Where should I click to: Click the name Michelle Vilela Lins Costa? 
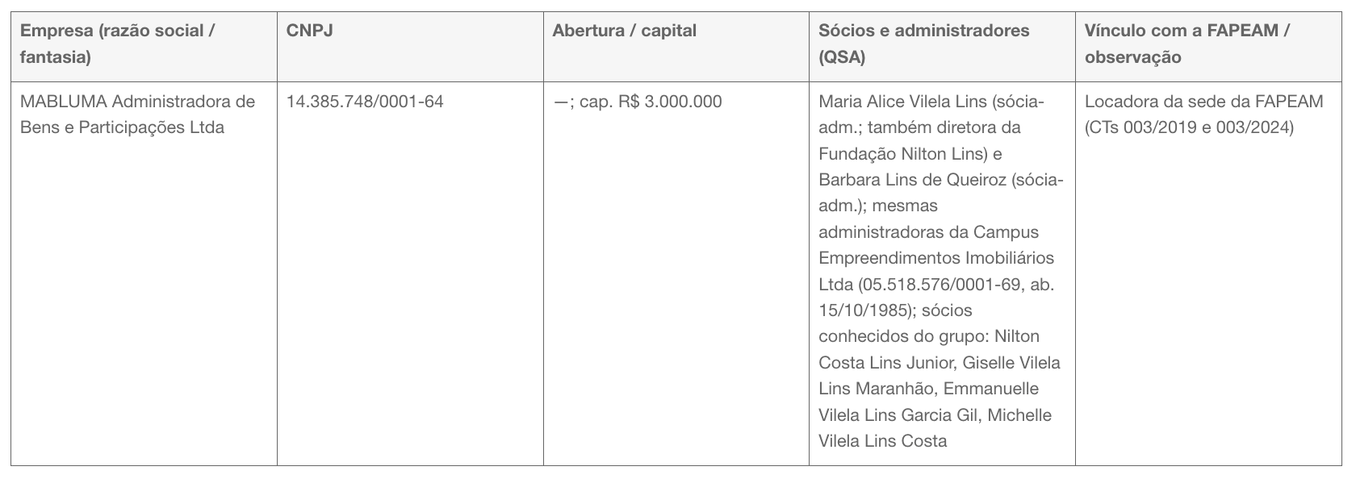tap(935, 428)
